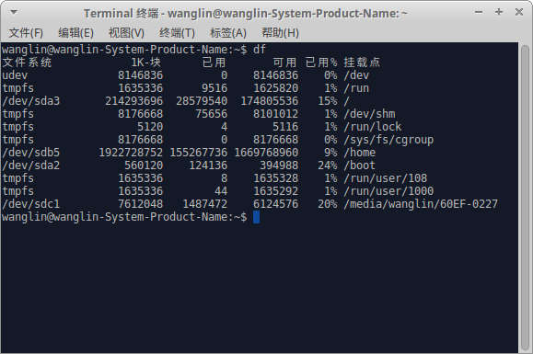Click the 1K-块 column header

pyautogui.click(x=145, y=63)
